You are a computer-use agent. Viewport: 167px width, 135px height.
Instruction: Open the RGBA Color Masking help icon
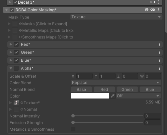147,10
